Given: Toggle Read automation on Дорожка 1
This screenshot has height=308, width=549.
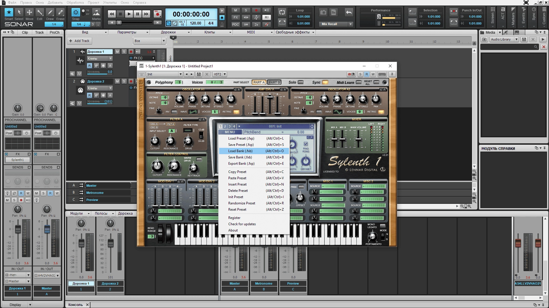Looking at the screenshot, I should [90, 66].
